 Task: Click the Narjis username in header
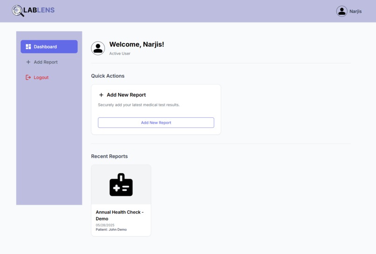[355, 12]
